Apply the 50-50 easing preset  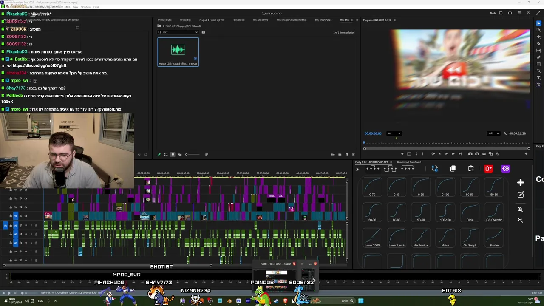click(x=470, y=187)
